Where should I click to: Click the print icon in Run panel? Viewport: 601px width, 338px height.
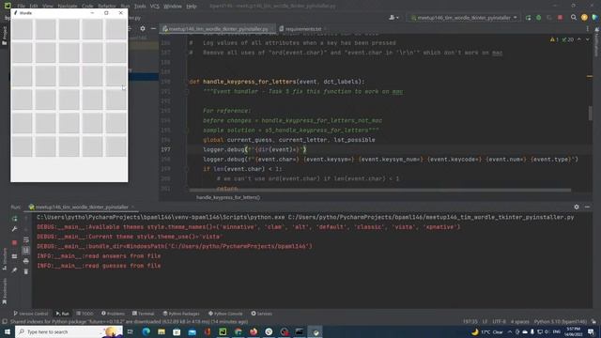(x=26, y=261)
